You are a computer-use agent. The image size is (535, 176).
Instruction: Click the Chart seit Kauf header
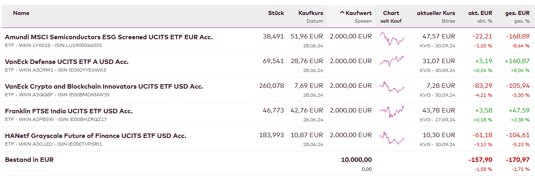point(391,13)
